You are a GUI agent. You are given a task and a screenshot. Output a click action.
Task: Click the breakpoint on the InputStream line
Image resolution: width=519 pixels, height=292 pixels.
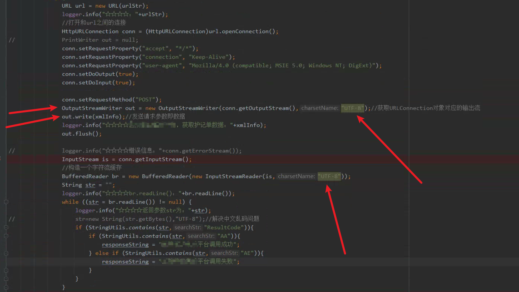(x=1, y=159)
